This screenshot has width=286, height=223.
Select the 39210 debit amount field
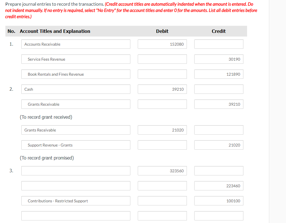tap(162, 89)
